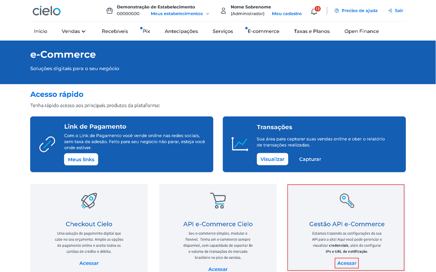
Task: Click Acessar under API e-Commerce Cielo
Action: [x=218, y=269]
